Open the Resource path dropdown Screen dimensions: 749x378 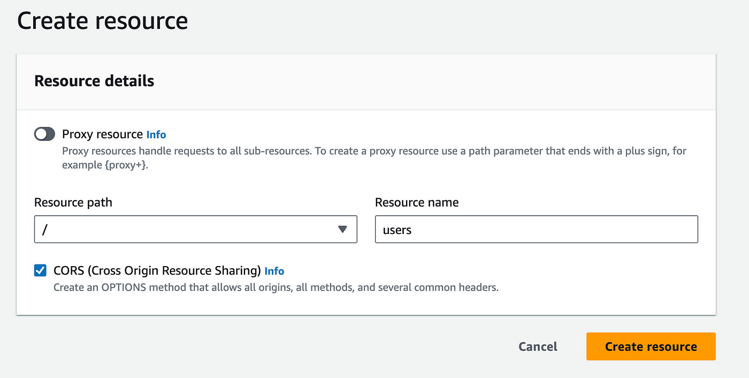tap(195, 229)
